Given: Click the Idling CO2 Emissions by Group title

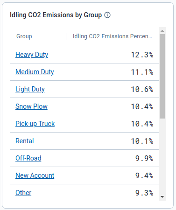Looking at the screenshot, I should coord(56,15).
